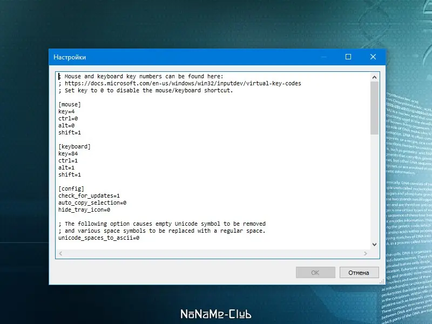Viewport: 432px width, 324px height.
Task: Click the Настройки title bar text
Action: [70, 57]
